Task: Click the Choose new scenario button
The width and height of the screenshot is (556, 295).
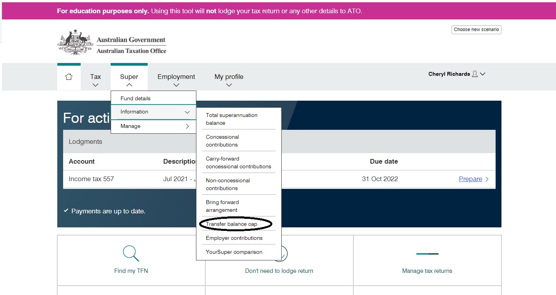Action: [x=476, y=29]
